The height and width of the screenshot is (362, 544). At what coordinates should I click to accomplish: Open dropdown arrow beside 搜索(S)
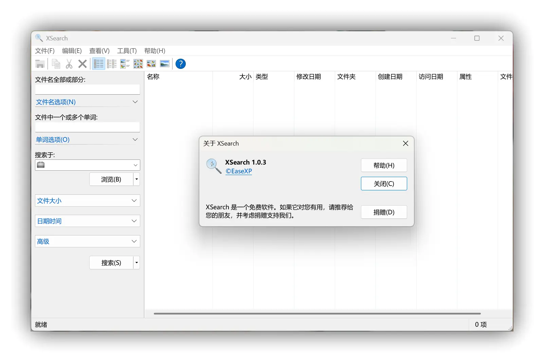(x=137, y=263)
